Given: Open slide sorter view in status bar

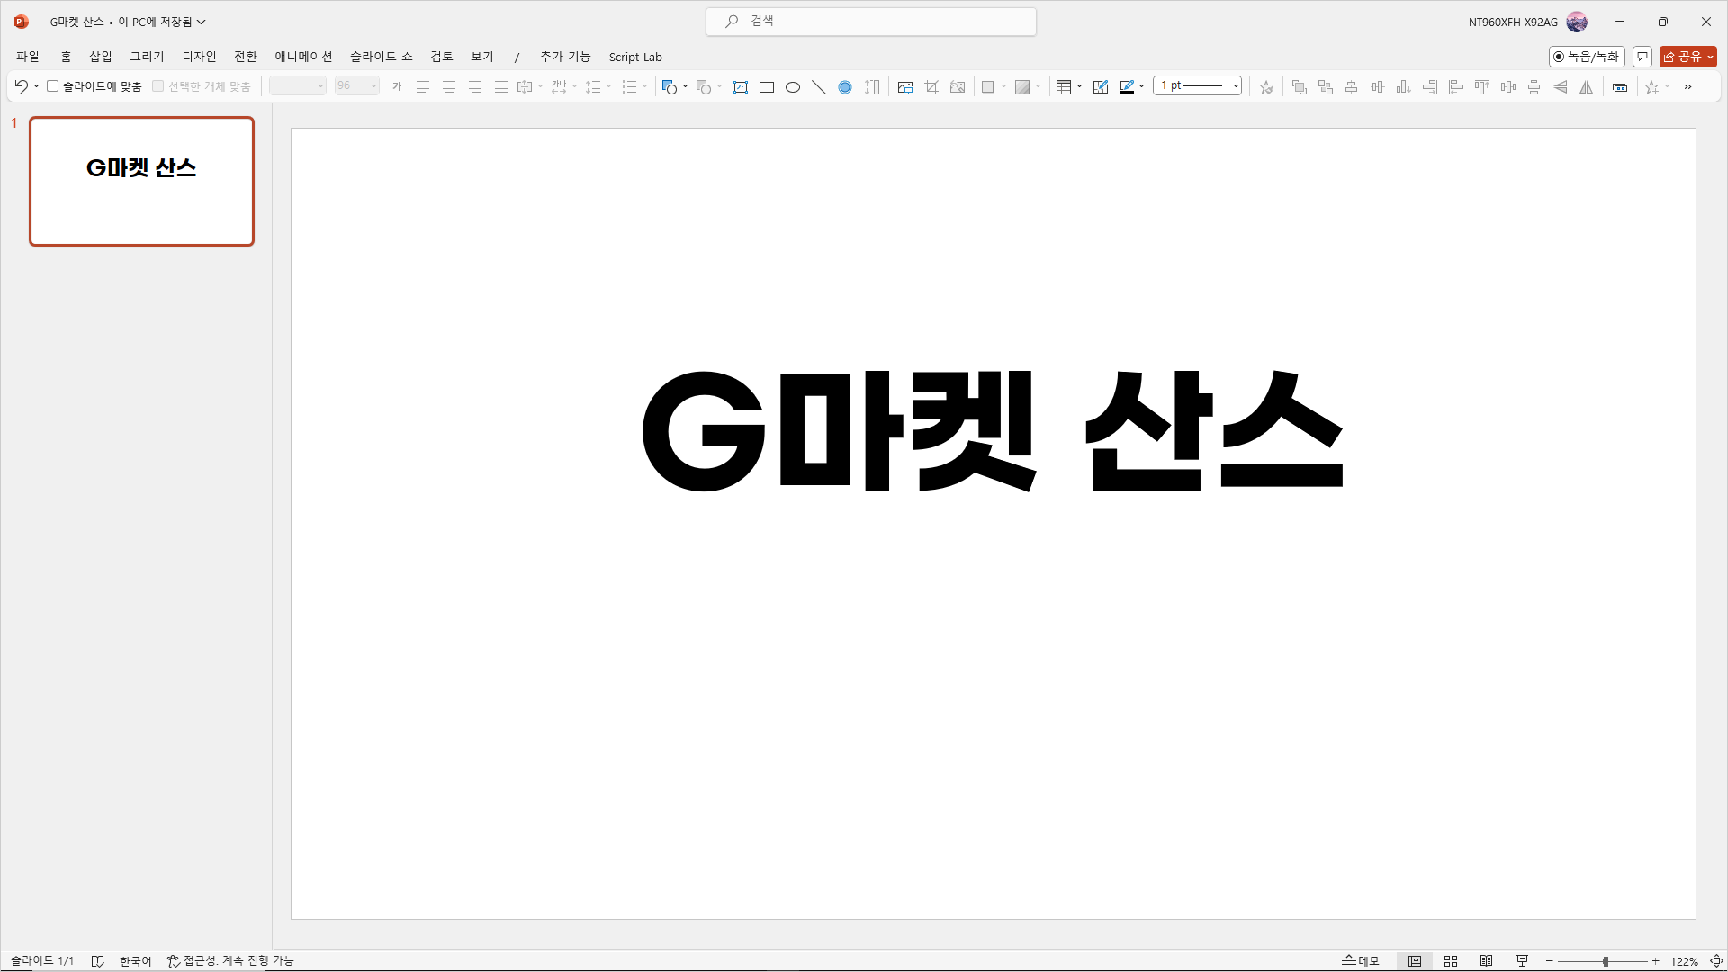Looking at the screenshot, I should (x=1451, y=961).
